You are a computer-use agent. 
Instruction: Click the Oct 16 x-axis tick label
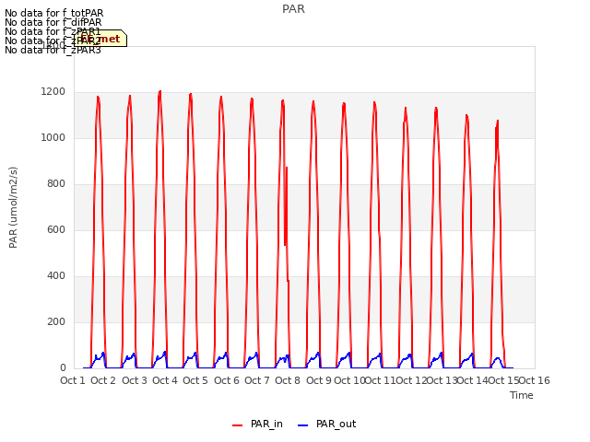coord(535,380)
